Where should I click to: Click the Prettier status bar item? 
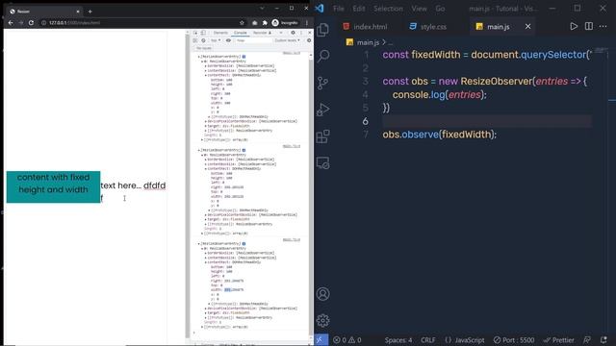coord(558,340)
